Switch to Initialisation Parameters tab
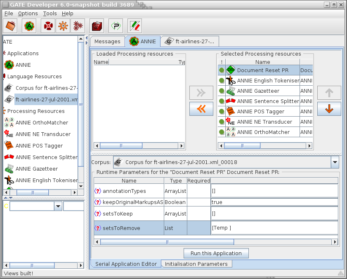Viewport: 347px width, 279px height. tap(196, 264)
